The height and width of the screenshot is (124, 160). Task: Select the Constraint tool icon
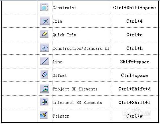44,7
